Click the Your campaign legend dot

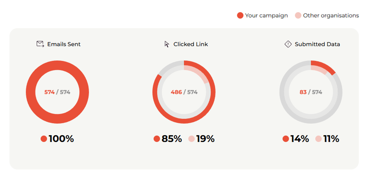(x=240, y=16)
